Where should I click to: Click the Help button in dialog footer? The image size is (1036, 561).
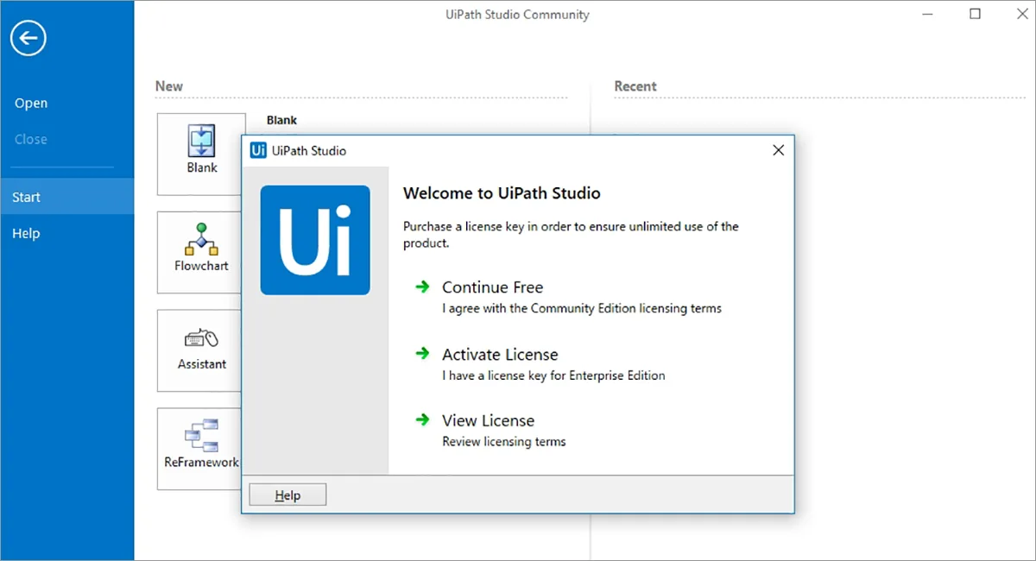coord(287,495)
